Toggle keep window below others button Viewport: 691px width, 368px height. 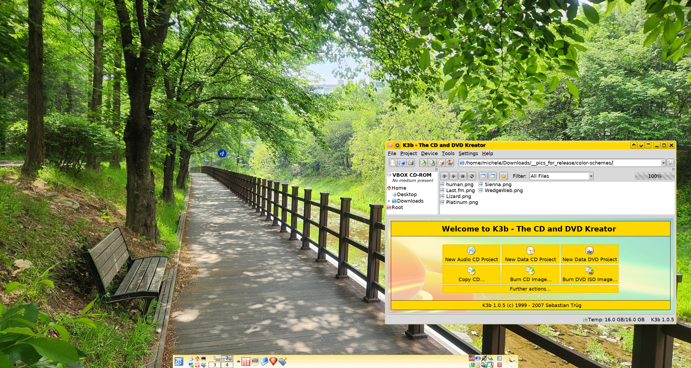tap(641, 145)
